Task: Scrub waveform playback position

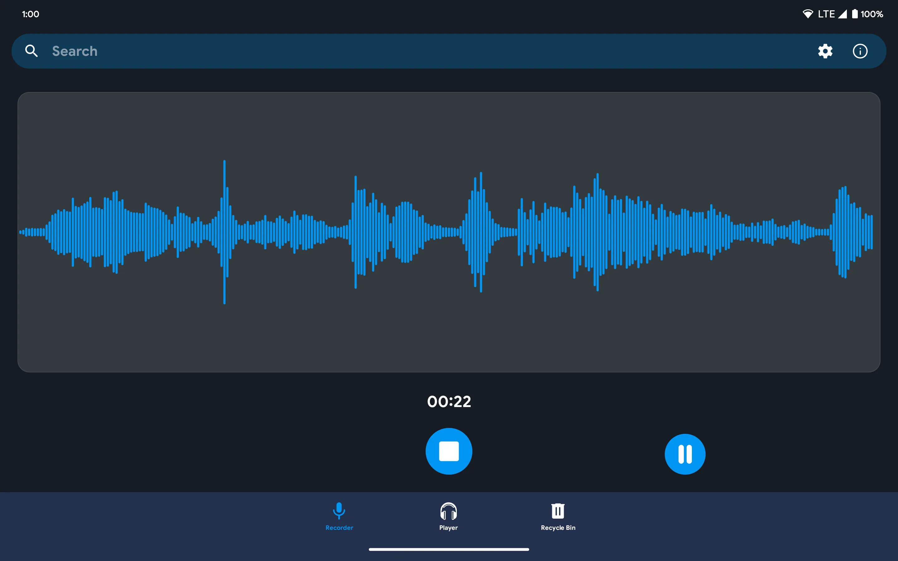Action: pyautogui.click(x=449, y=231)
